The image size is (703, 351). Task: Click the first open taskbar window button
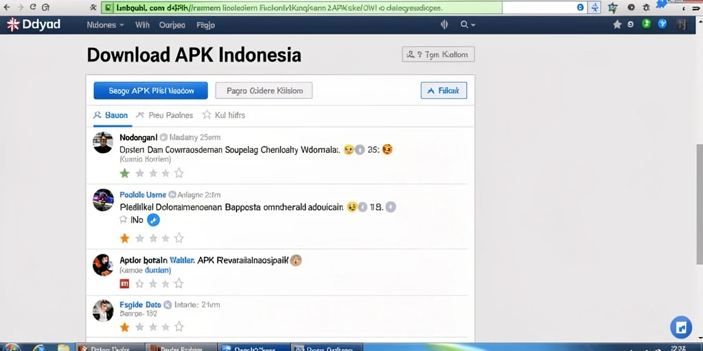click(x=109, y=348)
